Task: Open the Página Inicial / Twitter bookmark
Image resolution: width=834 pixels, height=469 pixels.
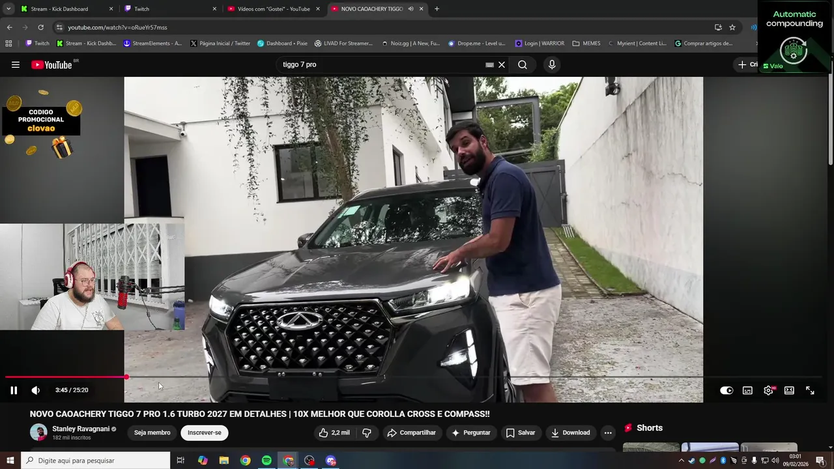Action: coord(220,44)
